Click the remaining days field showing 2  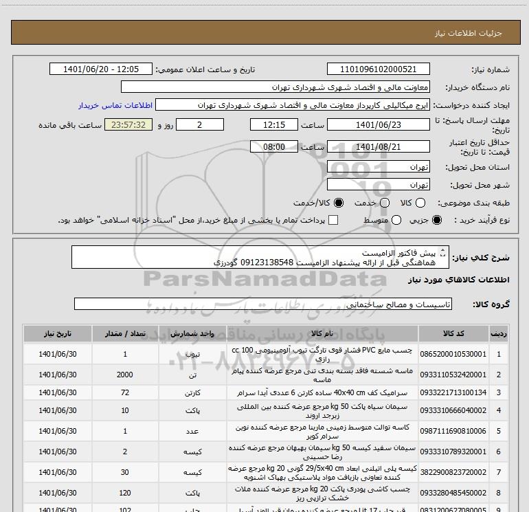[200, 124]
